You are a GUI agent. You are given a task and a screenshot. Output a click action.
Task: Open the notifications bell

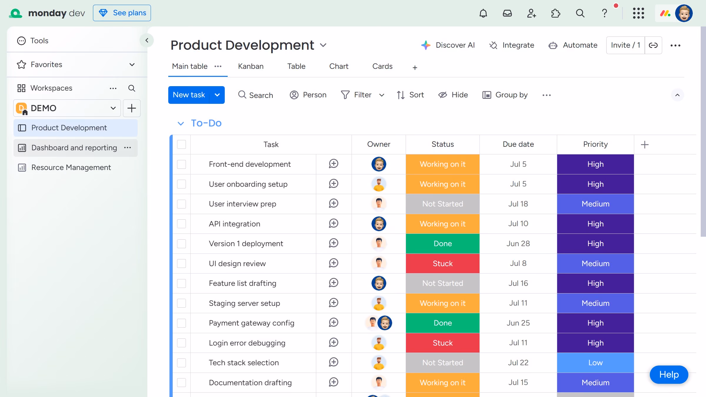click(483, 13)
